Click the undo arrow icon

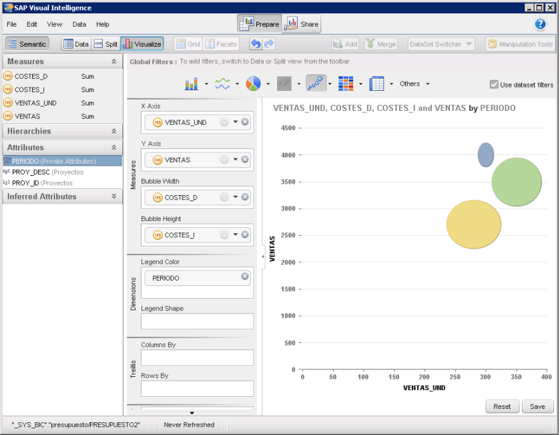pos(255,44)
